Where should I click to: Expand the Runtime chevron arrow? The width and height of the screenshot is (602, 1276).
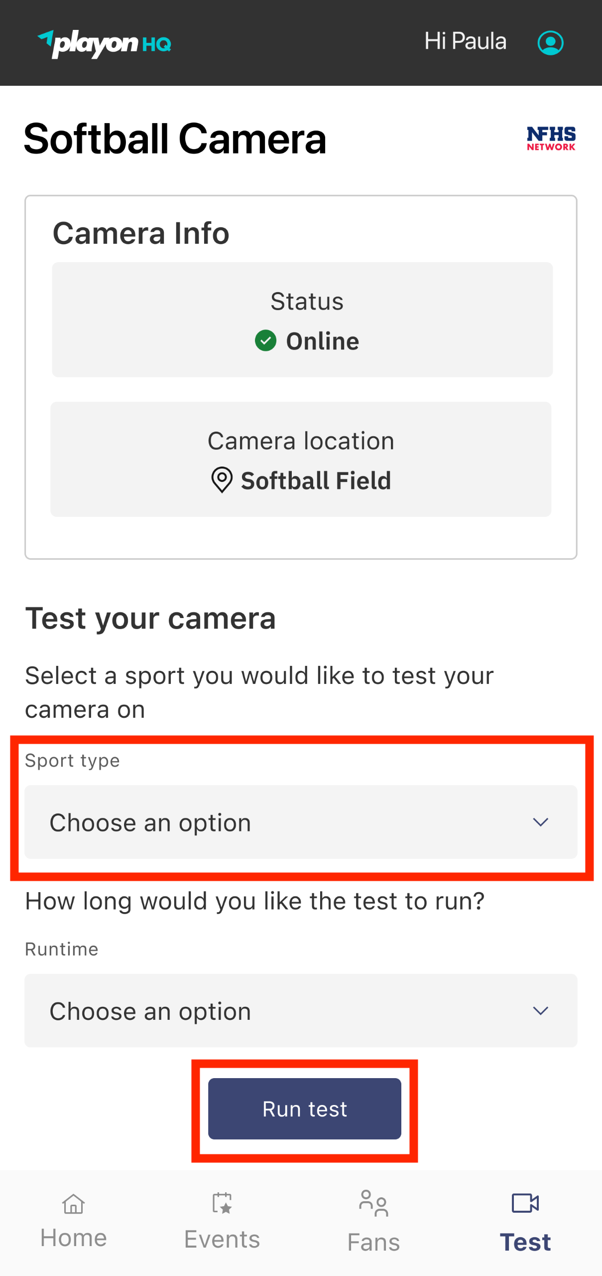coord(541,1010)
